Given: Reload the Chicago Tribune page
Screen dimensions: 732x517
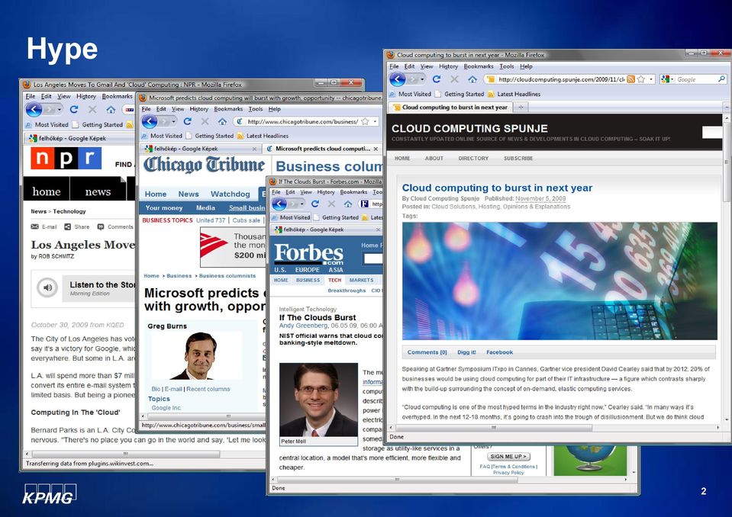Looking at the screenshot, I should coord(188,122).
